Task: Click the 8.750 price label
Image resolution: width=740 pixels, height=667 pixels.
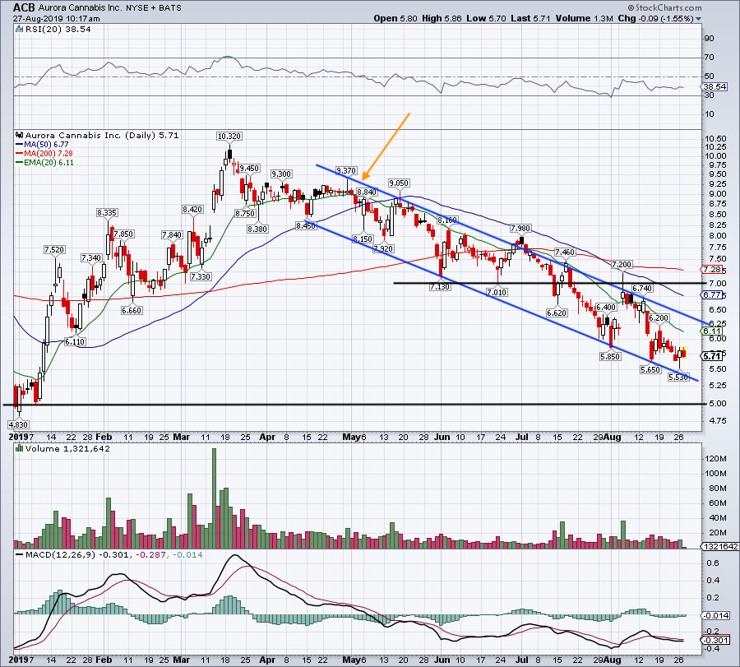Action: pos(245,213)
